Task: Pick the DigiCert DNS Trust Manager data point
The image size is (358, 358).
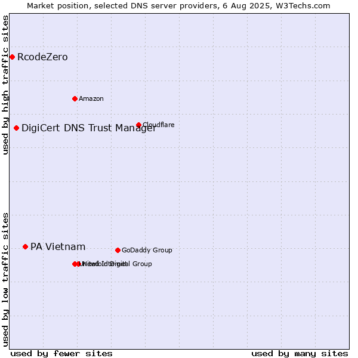Action: pyautogui.click(x=16, y=128)
